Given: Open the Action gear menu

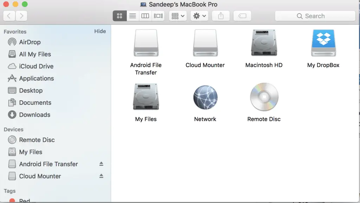Looking at the screenshot, I should [x=199, y=16].
